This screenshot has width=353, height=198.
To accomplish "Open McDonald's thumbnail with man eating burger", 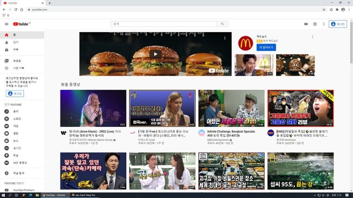I will [x=254, y=65].
